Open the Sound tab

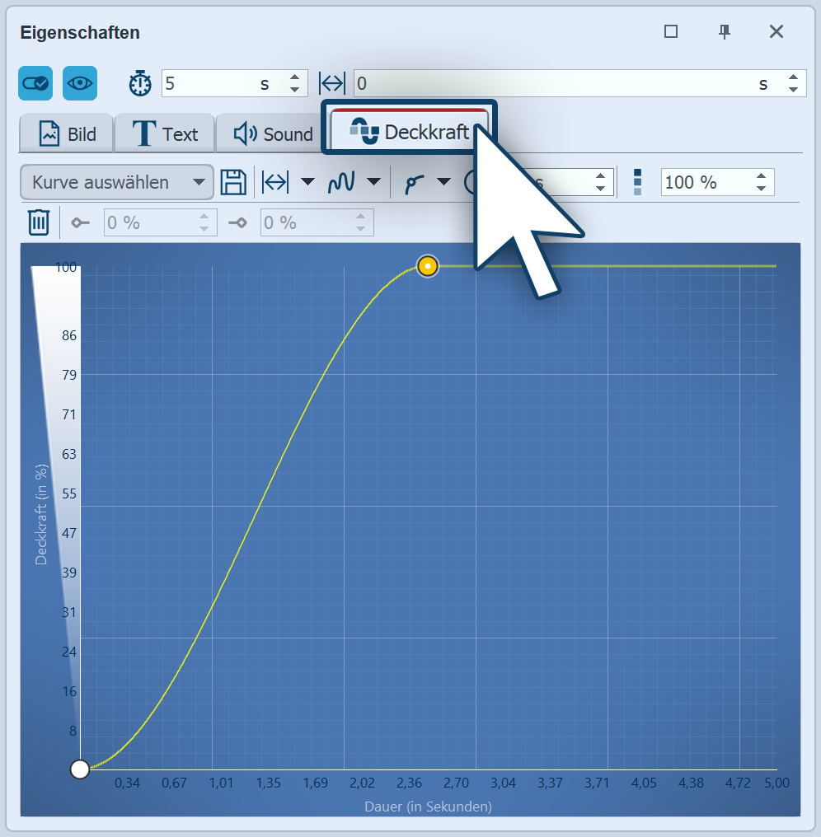[273, 134]
